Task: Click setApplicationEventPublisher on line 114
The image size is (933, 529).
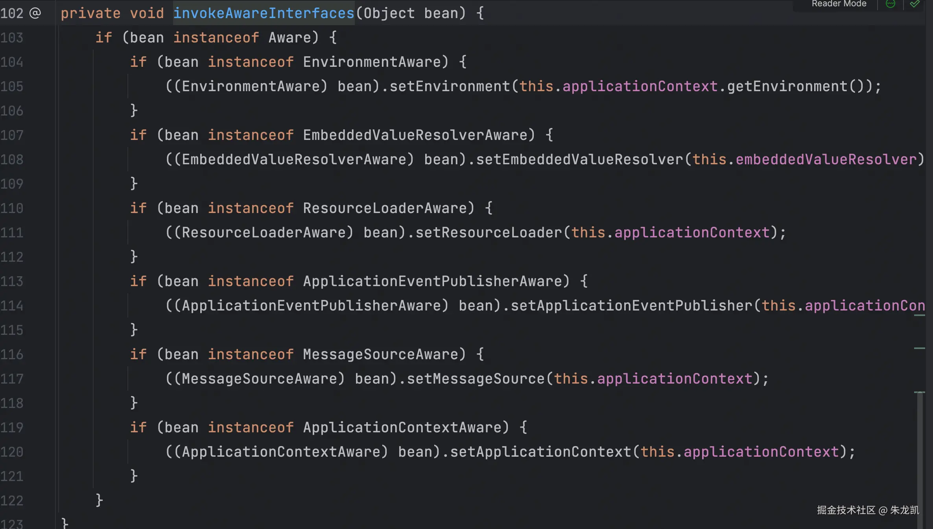Action: coord(631,306)
